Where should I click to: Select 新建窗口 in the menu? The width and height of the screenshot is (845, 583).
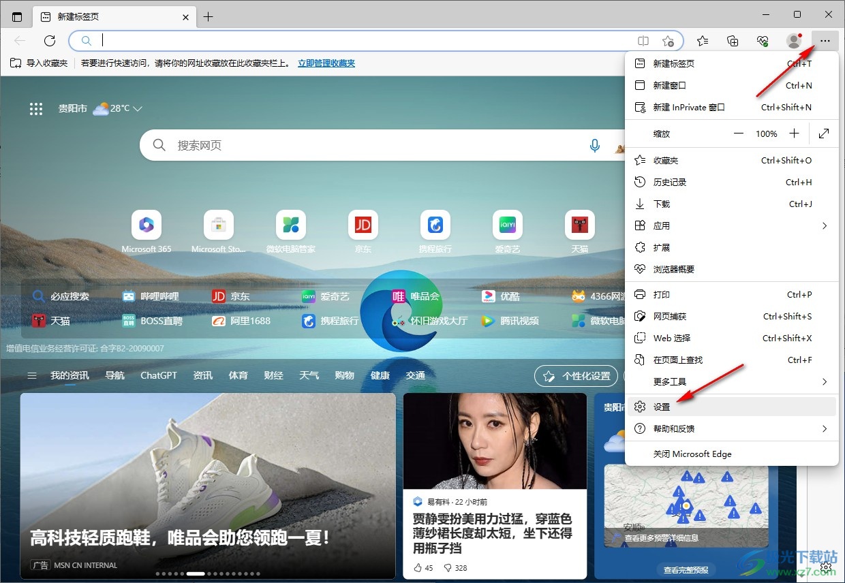click(732, 85)
